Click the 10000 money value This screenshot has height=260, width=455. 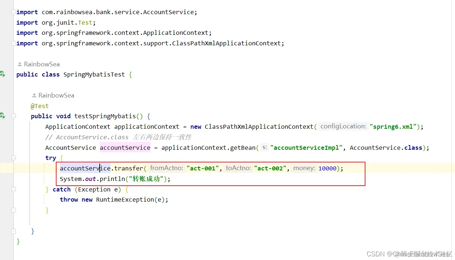(x=327, y=168)
